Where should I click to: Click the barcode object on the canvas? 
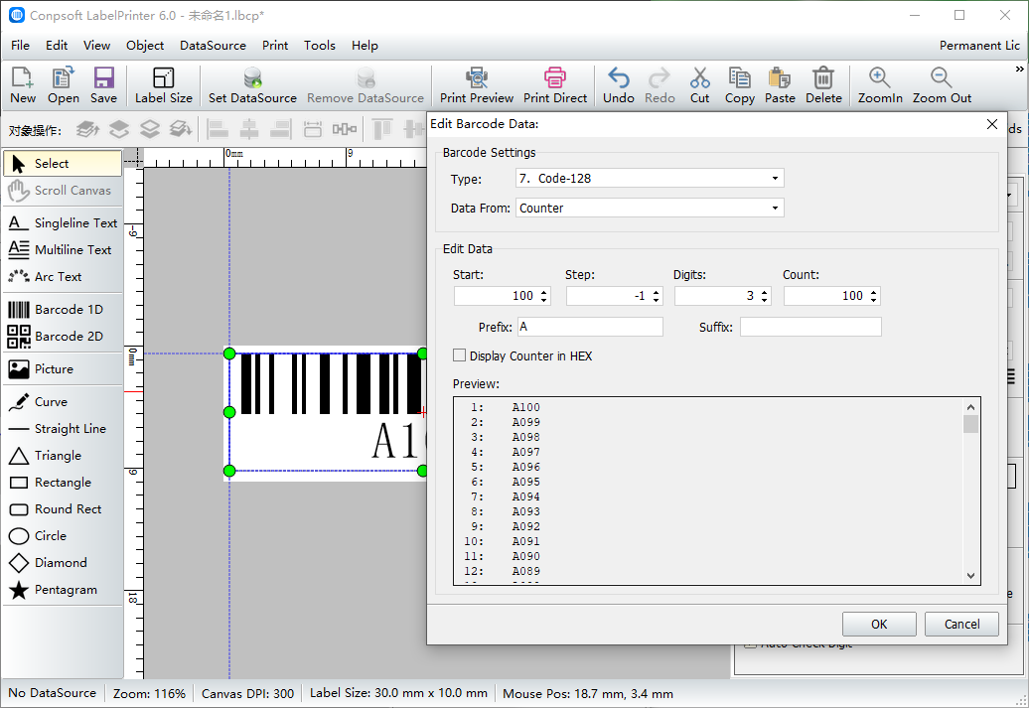coord(327,412)
